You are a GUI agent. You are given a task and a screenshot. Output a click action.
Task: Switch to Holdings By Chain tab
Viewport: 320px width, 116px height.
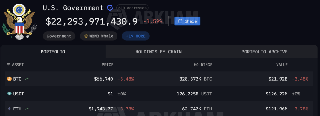pos(158,52)
